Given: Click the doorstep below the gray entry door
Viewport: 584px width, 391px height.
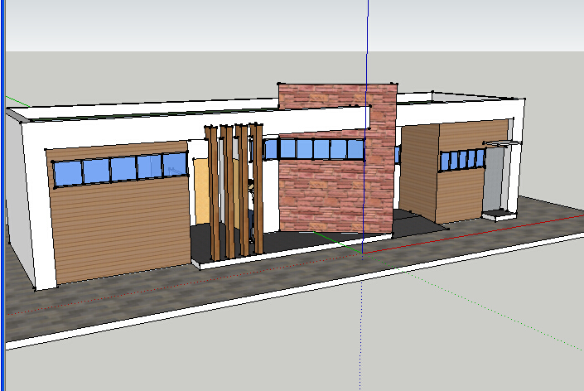Looking at the screenshot, I should tap(499, 215).
